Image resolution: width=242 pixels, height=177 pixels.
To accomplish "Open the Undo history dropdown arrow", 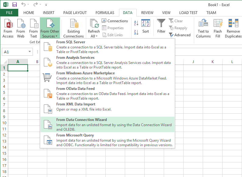I will [x=28, y=5].
